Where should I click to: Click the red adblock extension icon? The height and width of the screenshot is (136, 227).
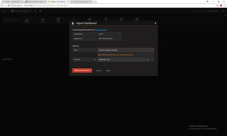pyautogui.click(x=221, y=6)
